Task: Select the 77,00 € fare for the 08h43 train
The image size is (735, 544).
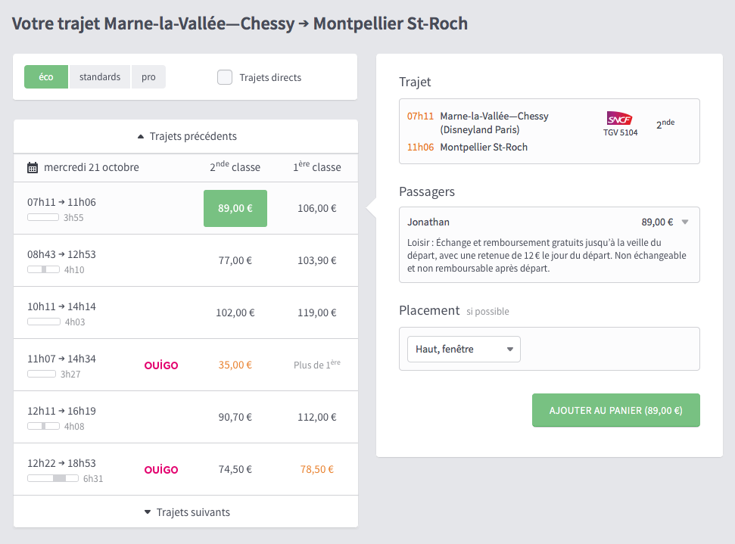Action: [x=235, y=260]
